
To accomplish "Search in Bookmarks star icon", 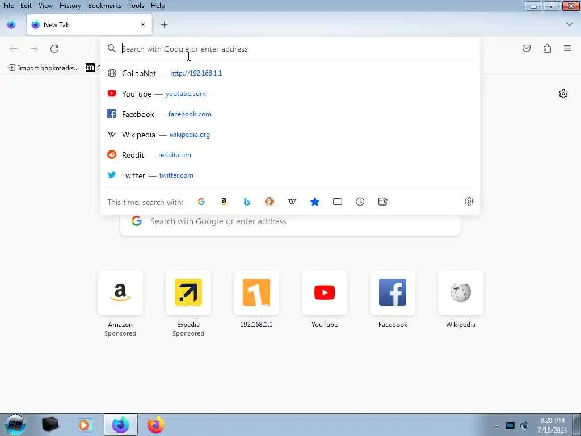I will (x=314, y=202).
